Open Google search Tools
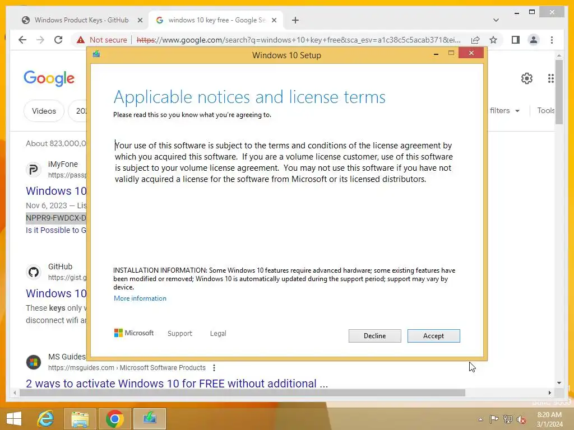 coord(546,111)
